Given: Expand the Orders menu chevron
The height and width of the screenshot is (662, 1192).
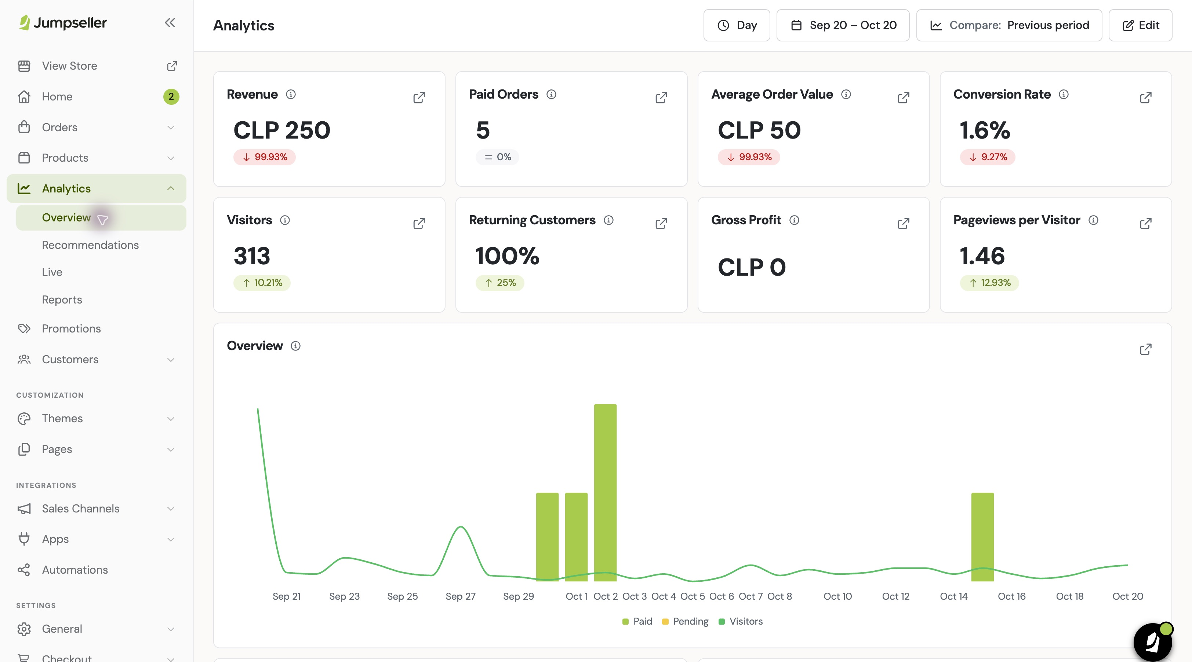Looking at the screenshot, I should click(x=171, y=128).
